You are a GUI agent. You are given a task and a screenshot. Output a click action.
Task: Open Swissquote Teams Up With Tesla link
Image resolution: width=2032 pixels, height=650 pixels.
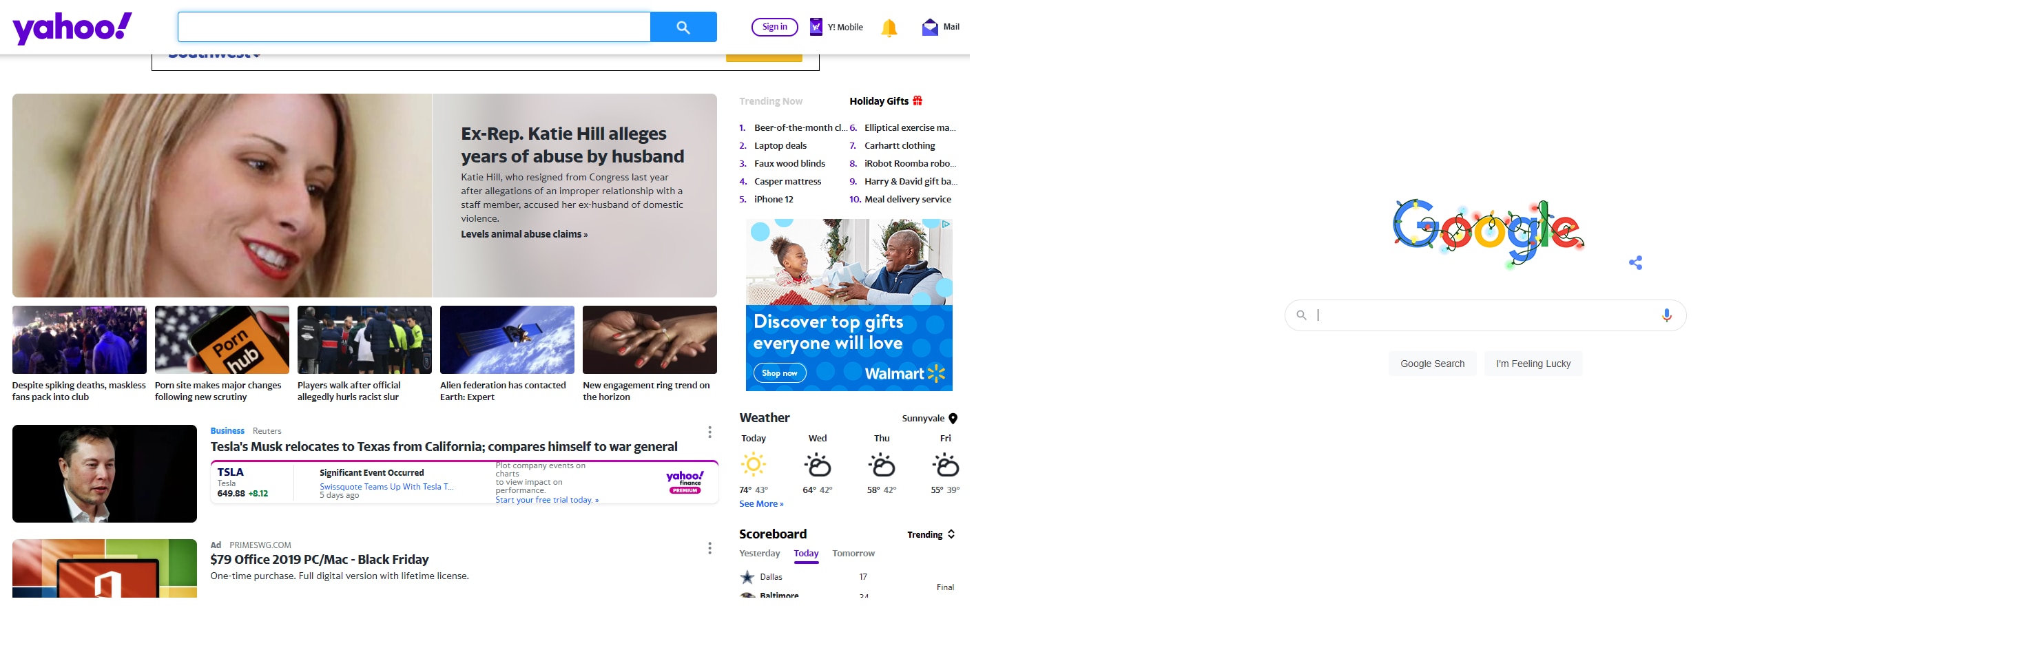pos(386,487)
